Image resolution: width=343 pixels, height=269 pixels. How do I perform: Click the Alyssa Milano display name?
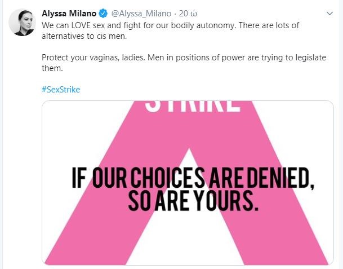[69, 12]
